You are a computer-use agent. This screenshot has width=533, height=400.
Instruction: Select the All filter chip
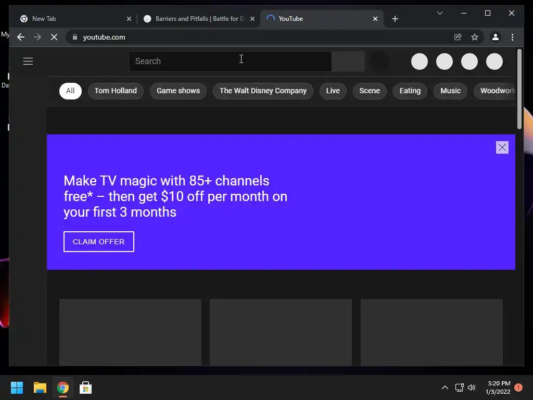tap(70, 91)
